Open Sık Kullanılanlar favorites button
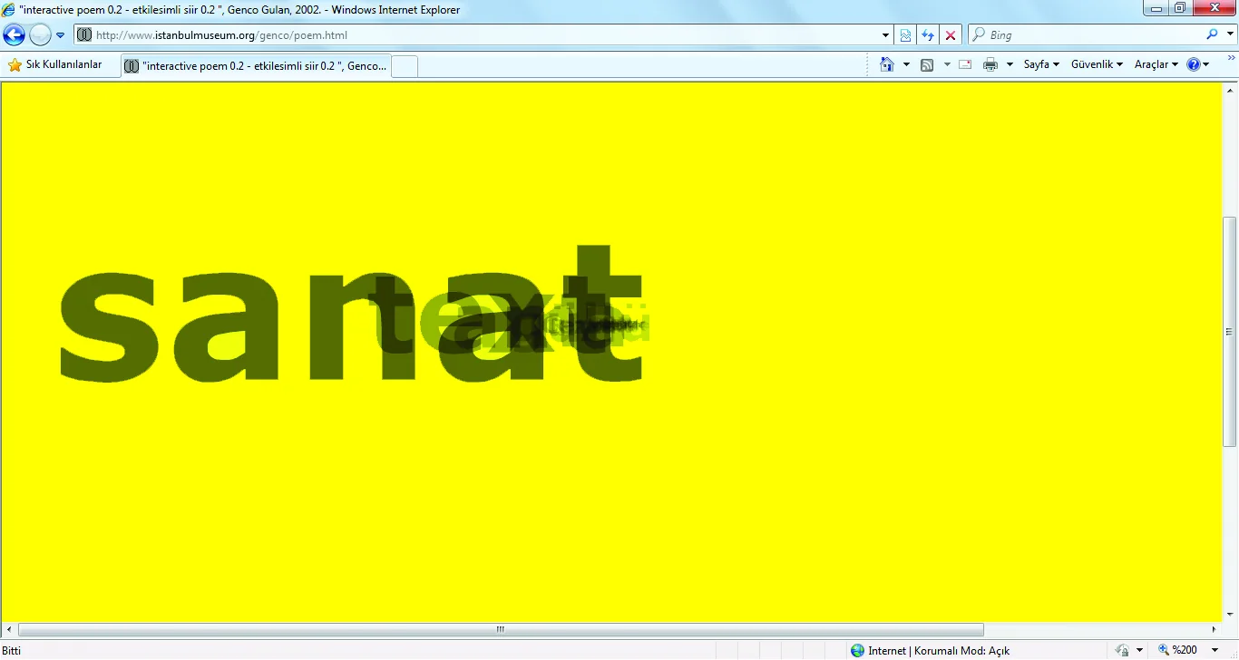 pyautogui.click(x=55, y=65)
